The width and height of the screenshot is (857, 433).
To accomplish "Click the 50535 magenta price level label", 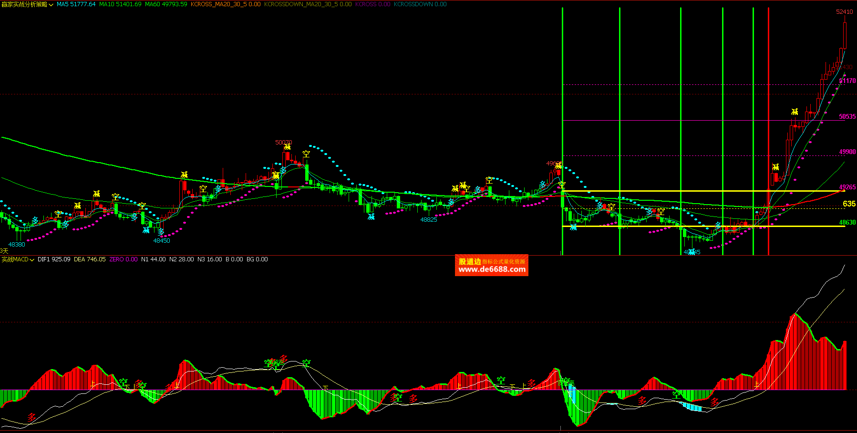I will click(847, 117).
